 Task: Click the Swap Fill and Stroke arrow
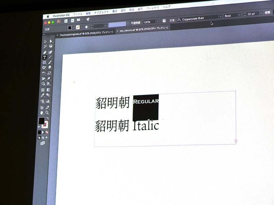pyautogui.click(x=48, y=118)
